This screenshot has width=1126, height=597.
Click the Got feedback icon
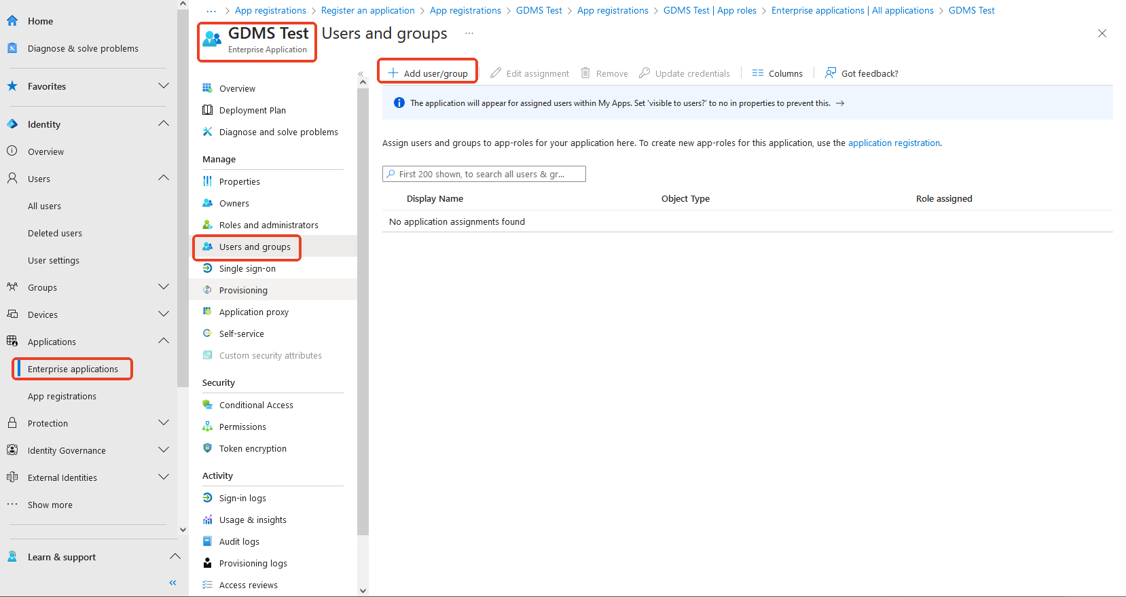[x=831, y=73]
